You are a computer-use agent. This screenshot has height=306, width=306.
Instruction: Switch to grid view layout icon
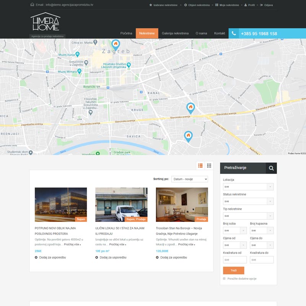[x=209, y=166]
